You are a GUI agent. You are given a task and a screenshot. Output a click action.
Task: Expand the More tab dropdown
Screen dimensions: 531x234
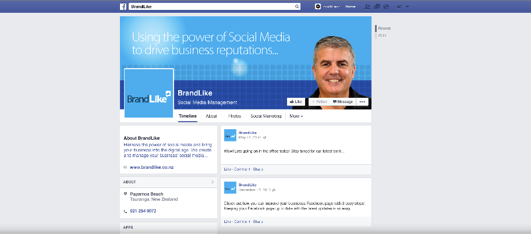click(296, 116)
